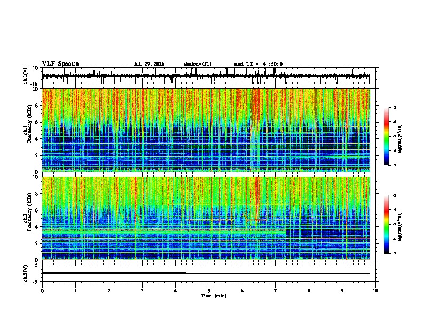The height and width of the screenshot is (326, 423).
Task: Select the "start UT = 4:50:0" text
Action: (258, 64)
